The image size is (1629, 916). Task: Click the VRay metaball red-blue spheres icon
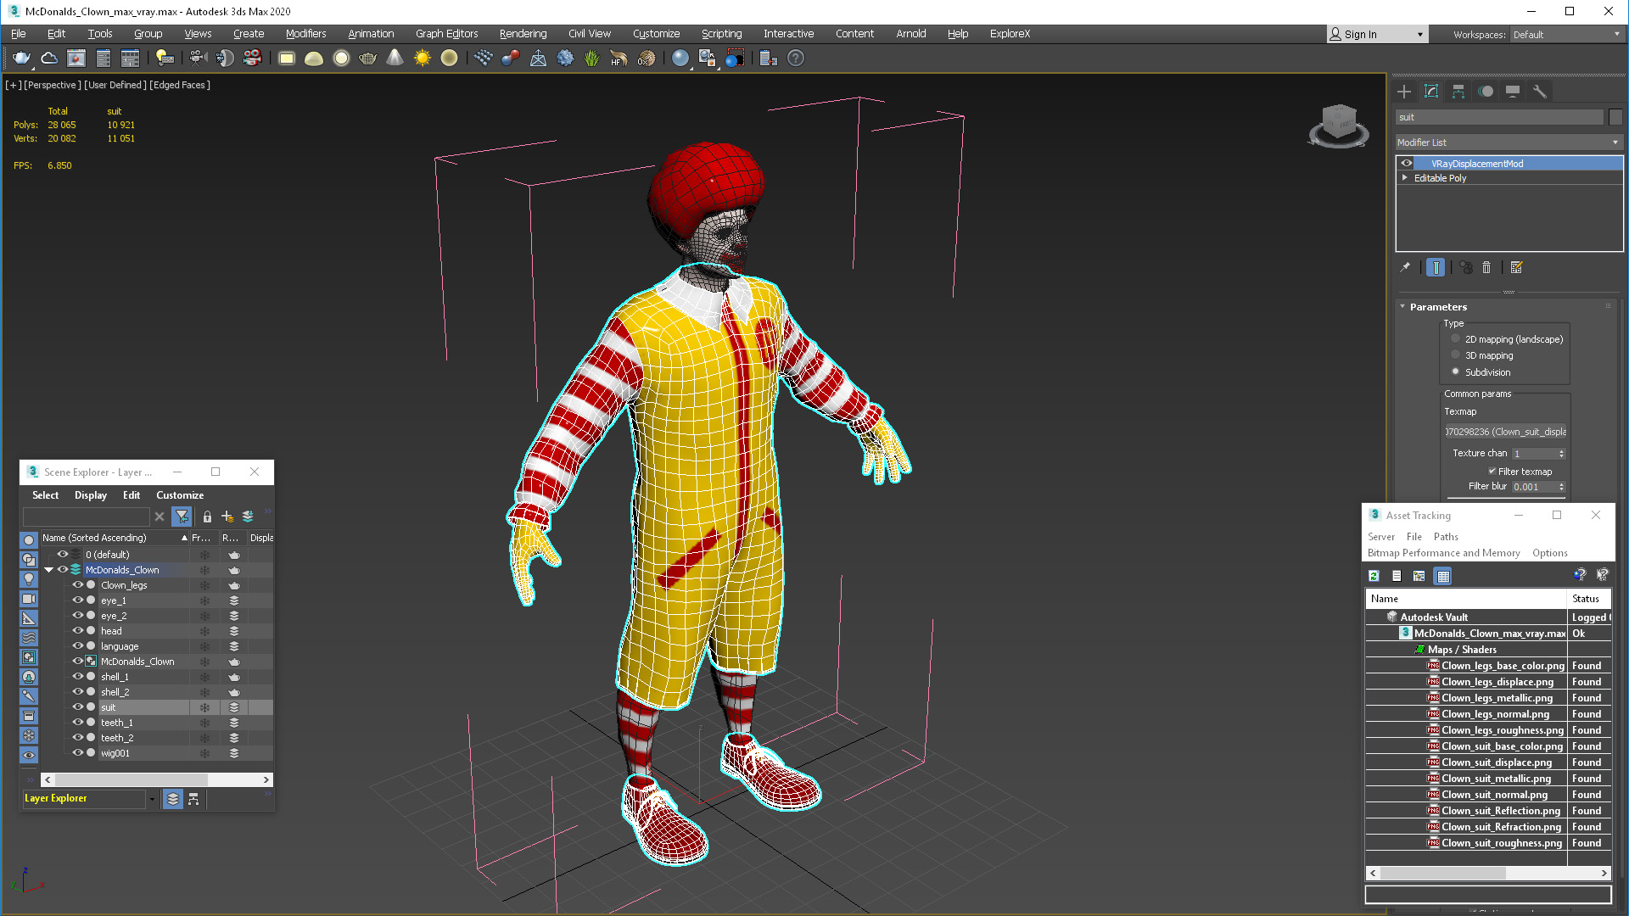click(x=511, y=59)
